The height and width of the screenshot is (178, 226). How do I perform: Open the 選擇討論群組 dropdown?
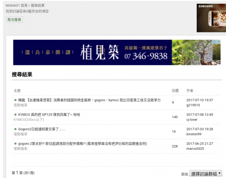pos(206,174)
